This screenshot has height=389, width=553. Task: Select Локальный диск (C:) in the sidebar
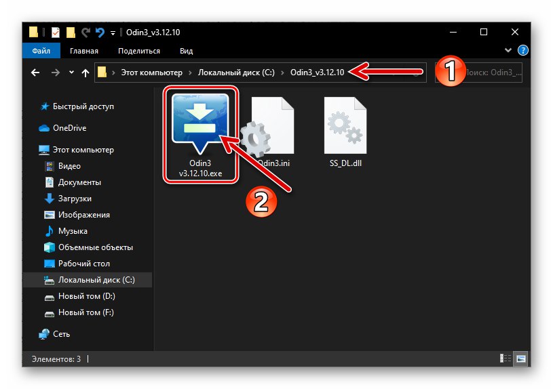pos(88,280)
